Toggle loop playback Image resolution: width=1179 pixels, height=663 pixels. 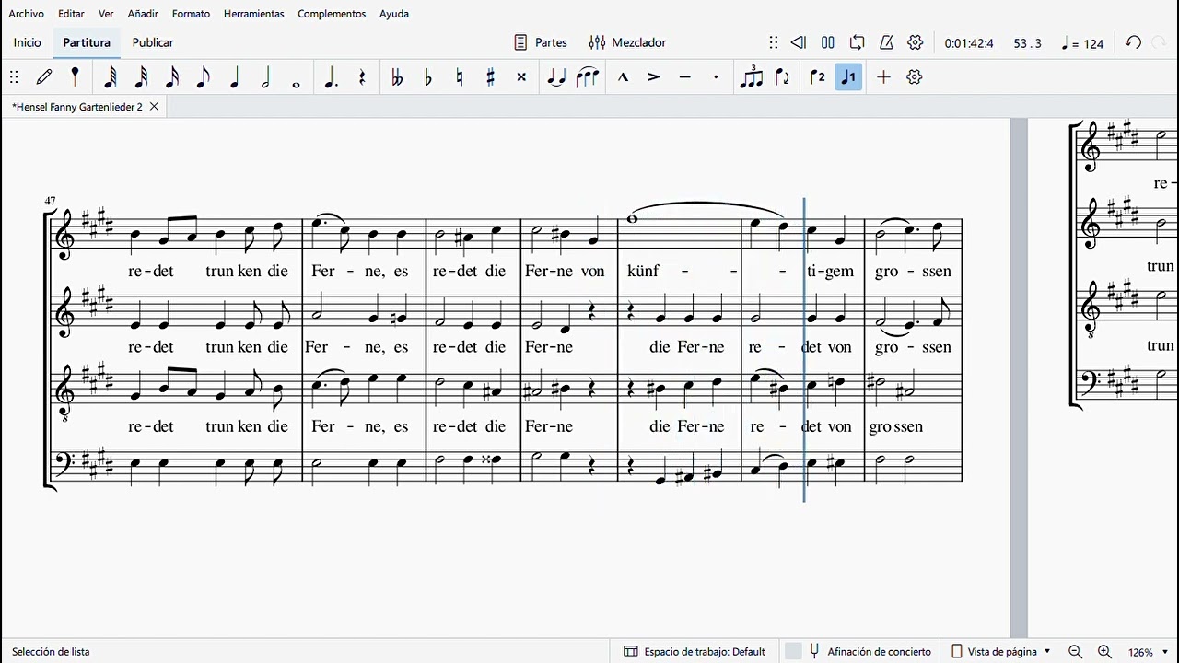pos(858,42)
